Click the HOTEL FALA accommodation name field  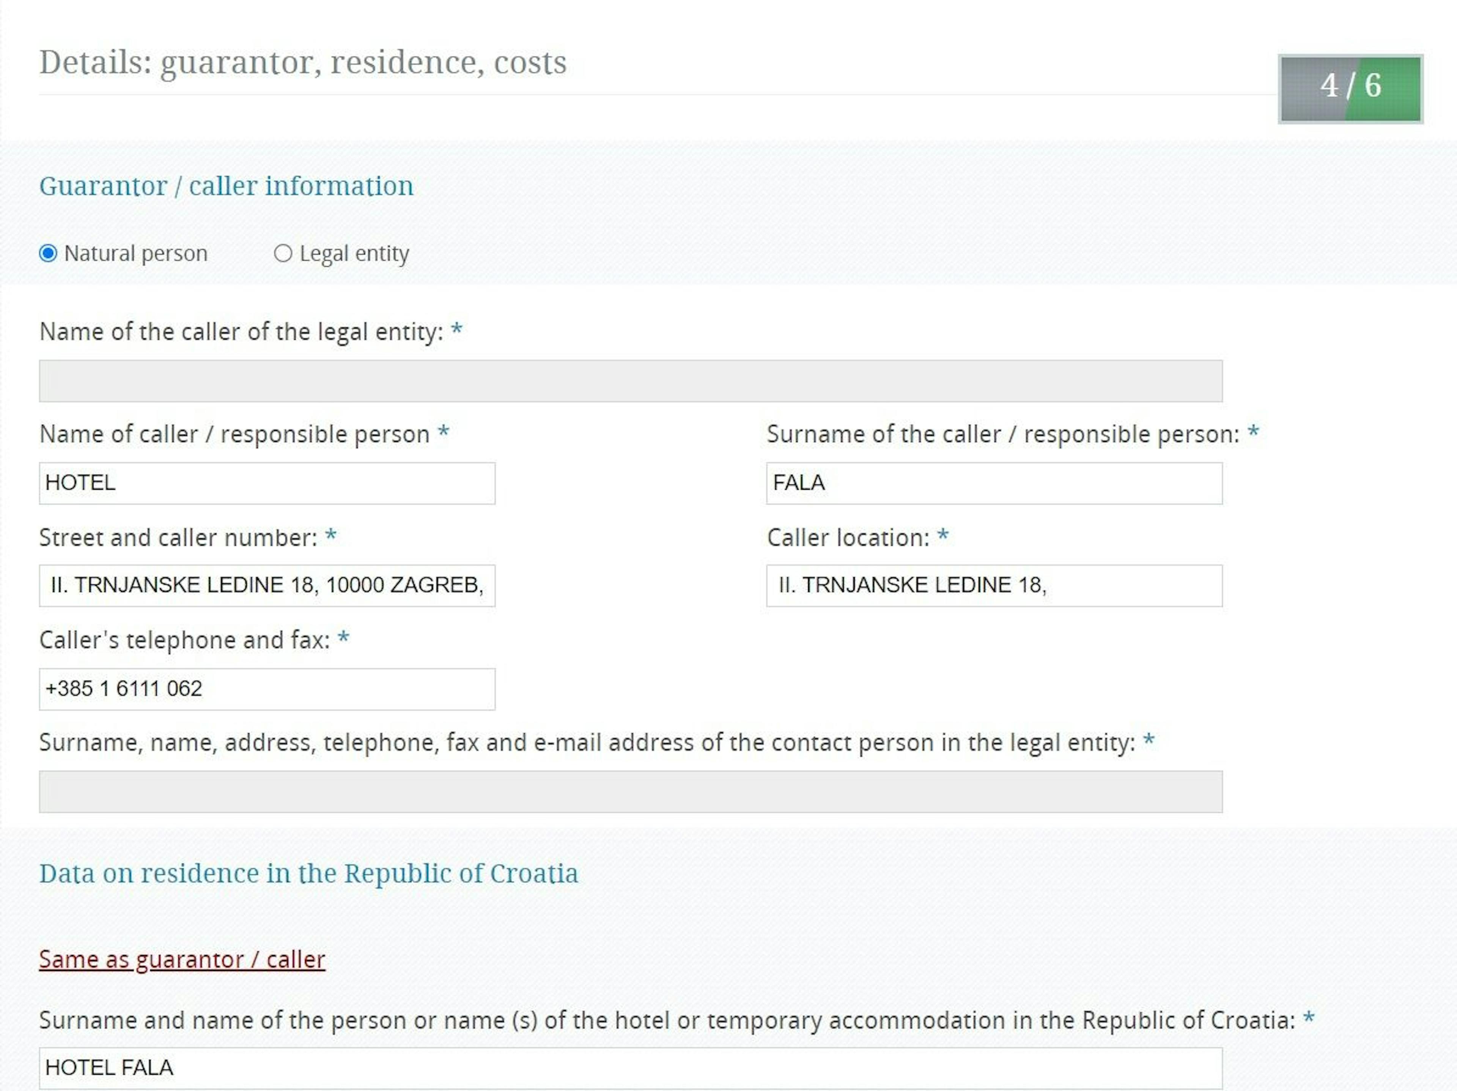click(630, 1068)
